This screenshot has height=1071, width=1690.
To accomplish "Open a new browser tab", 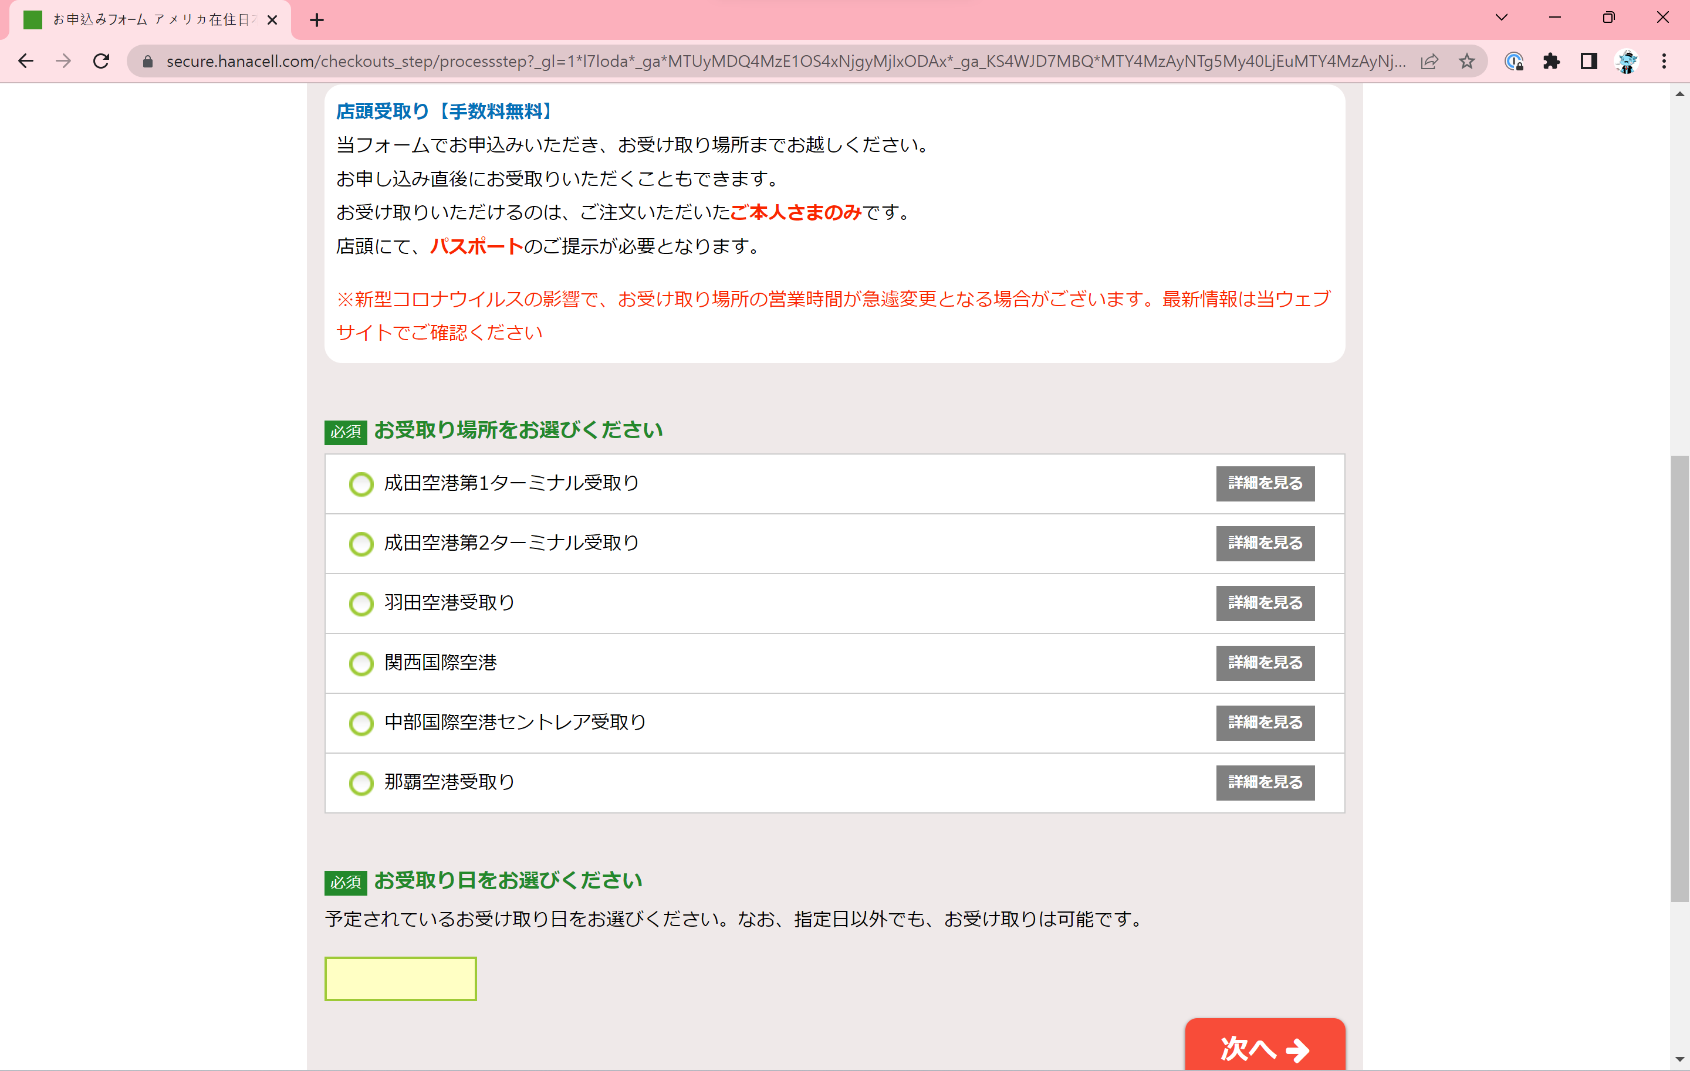I will tap(316, 19).
